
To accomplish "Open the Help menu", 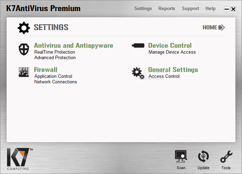I will pyautogui.click(x=210, y=8).
